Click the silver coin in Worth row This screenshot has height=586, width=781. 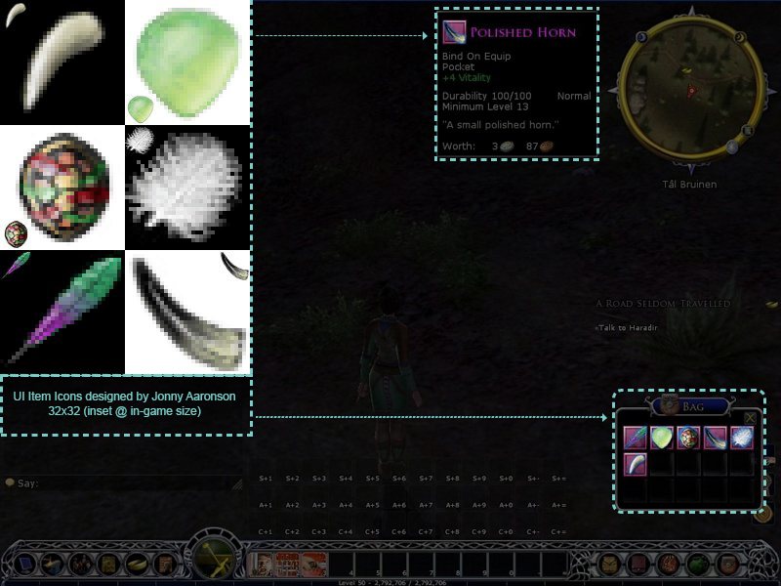507,146
